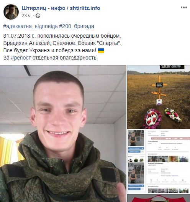Click the 23 ч. post timestamp
Image resolution: width=190 pixels, height=202 pixels.
26,16
